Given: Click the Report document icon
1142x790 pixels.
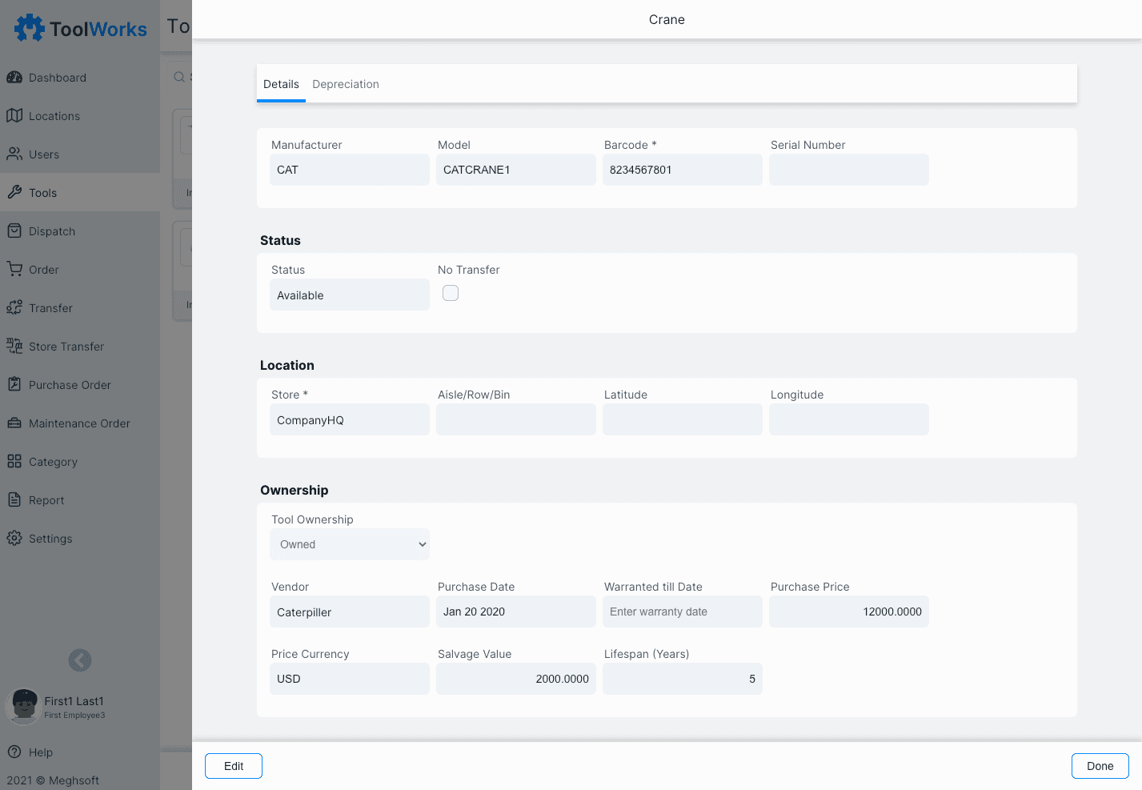Looking at the screenshot, I should pos(14,500).
